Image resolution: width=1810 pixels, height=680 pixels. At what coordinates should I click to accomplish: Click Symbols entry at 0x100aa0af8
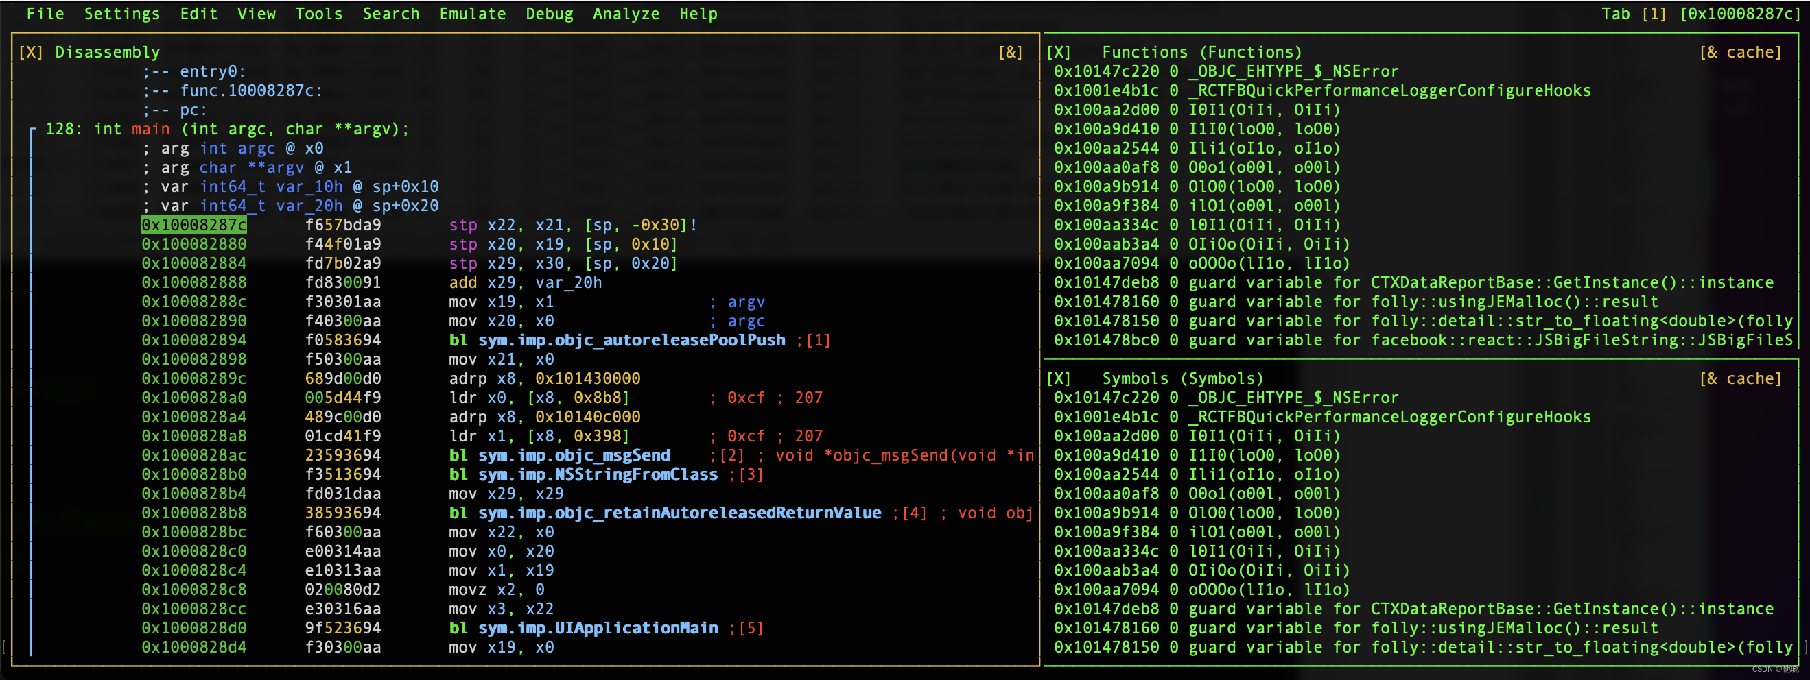(x=1197, y=494)
